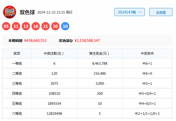Click red ball number 30
Screen dimensions: 176x121
tap(55, 26)
